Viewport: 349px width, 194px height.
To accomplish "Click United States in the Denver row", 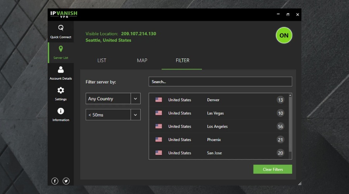I will (x=180, y=100).
